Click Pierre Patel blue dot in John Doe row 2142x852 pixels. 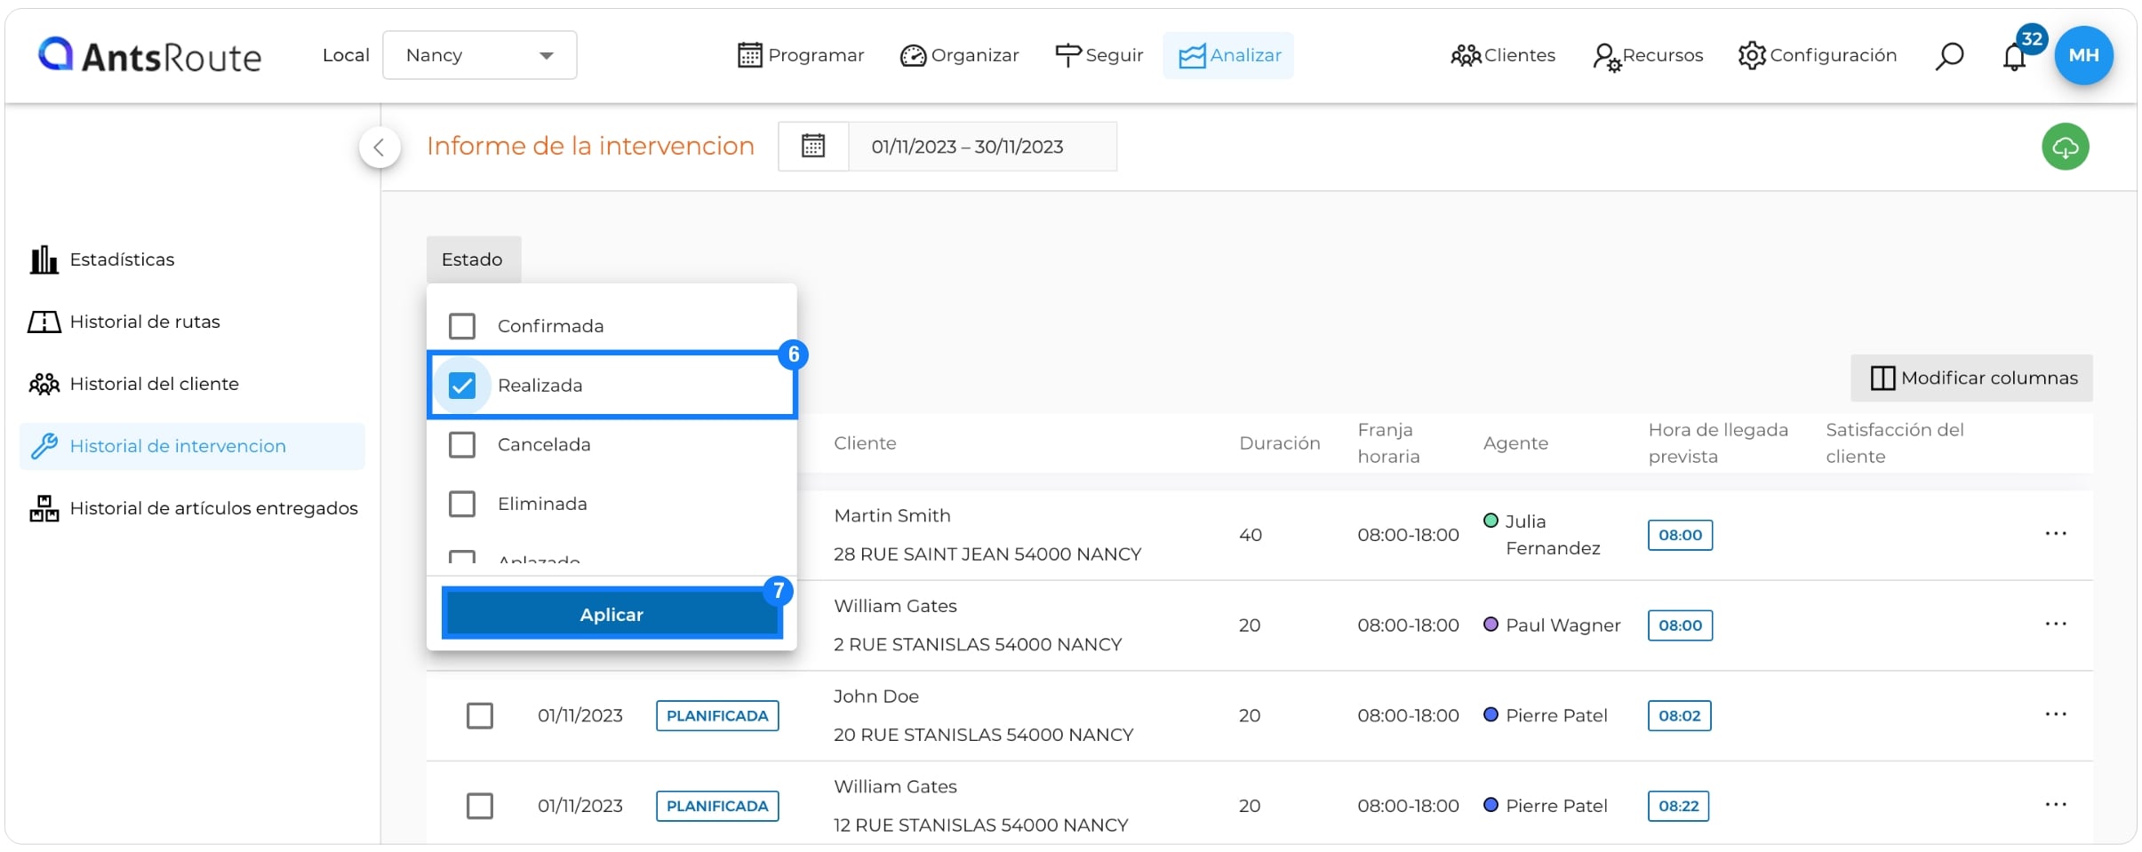(x=1491, y=714)
